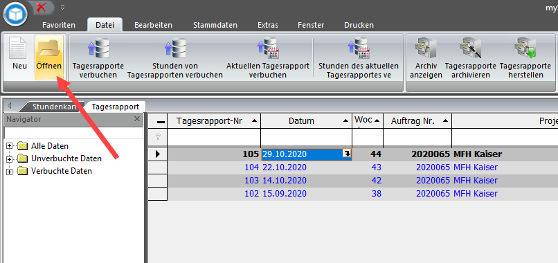
Task: Click Stunden von Tagesrapporten verbuchen icon
Action: (174, 48)
